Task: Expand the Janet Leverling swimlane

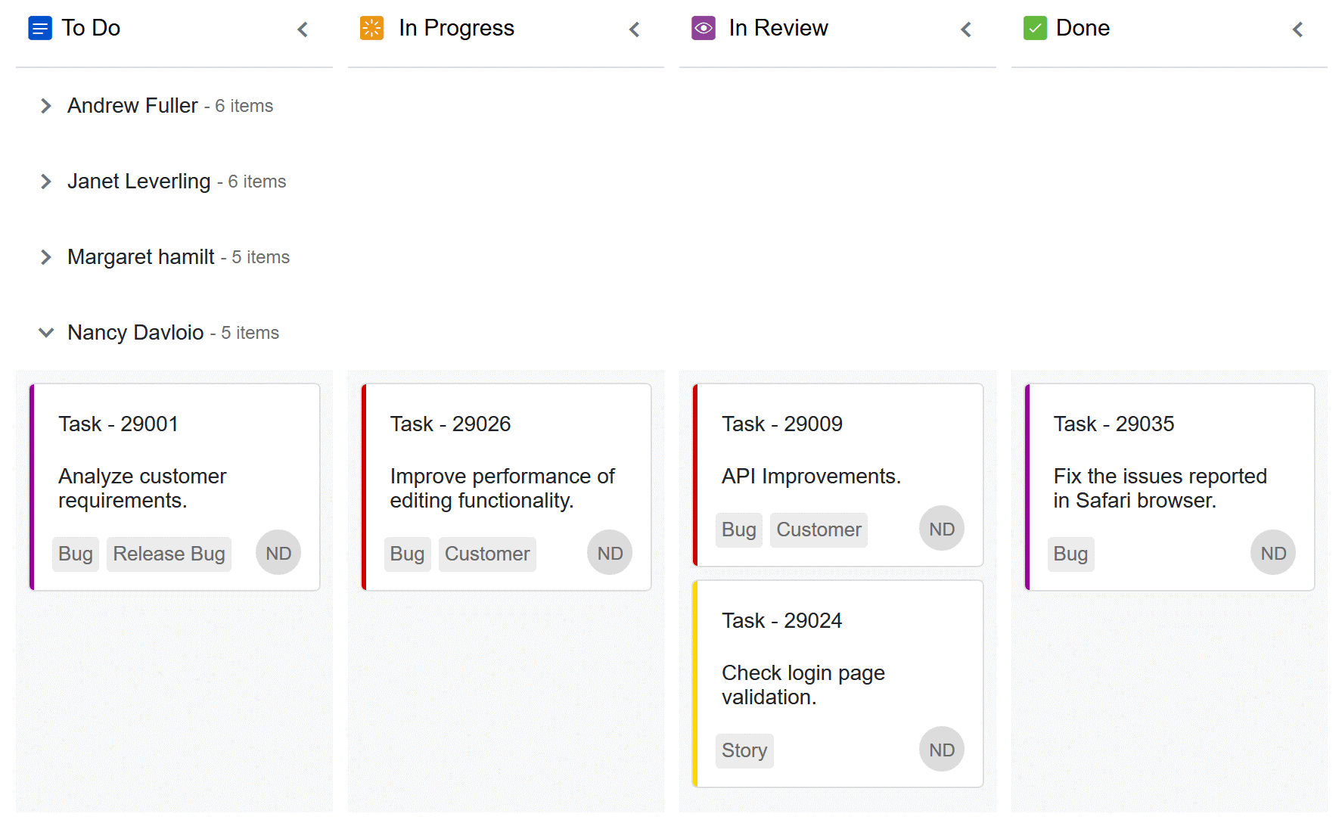Action: point(46,182)
